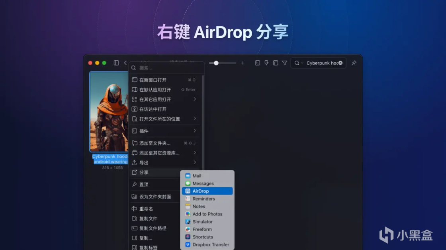Image resolution: width=446 pixels, height=250 pixels.
Task: Click the Cyberpunk hooded android file name
Action: [x=110, y=159]
